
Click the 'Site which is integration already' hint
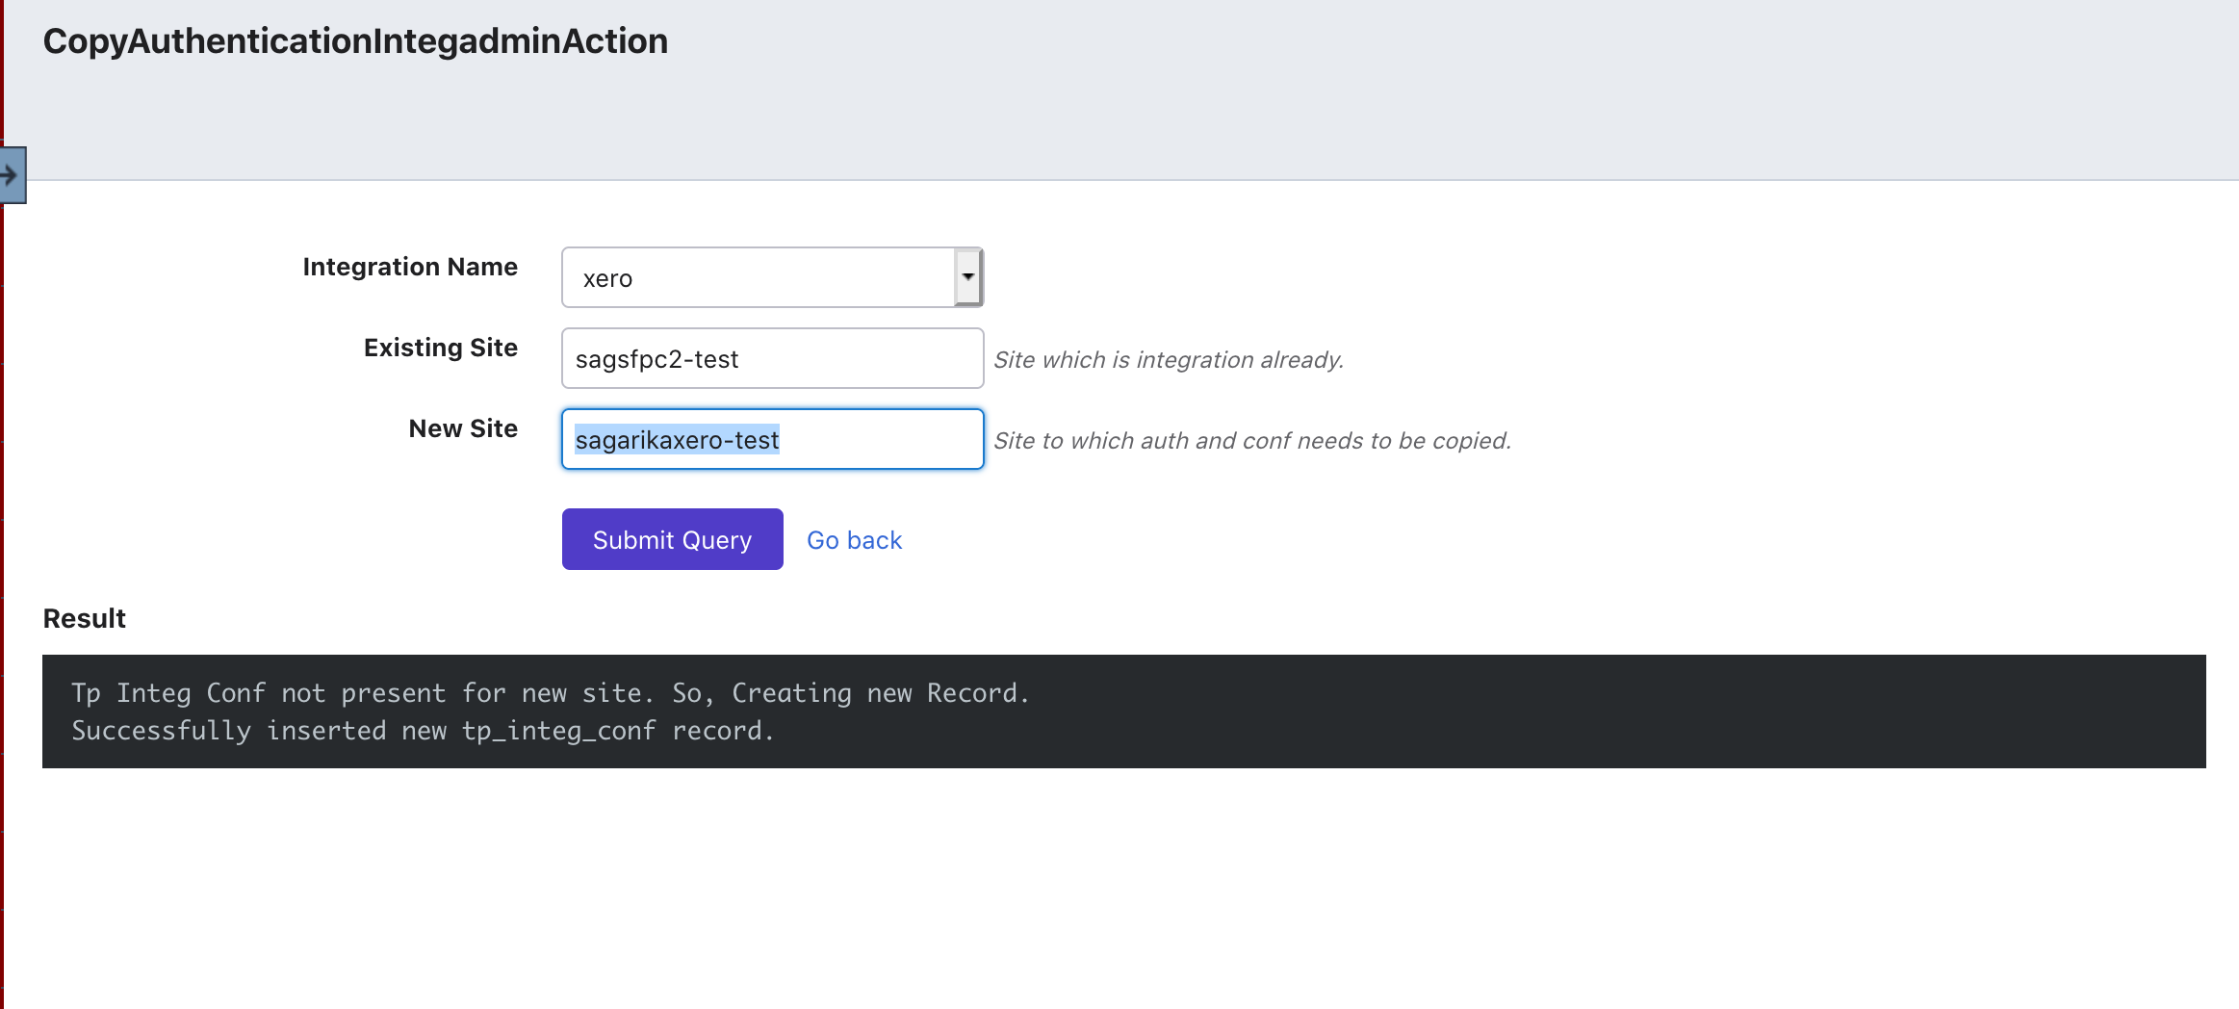click(x=1168, y=360)
